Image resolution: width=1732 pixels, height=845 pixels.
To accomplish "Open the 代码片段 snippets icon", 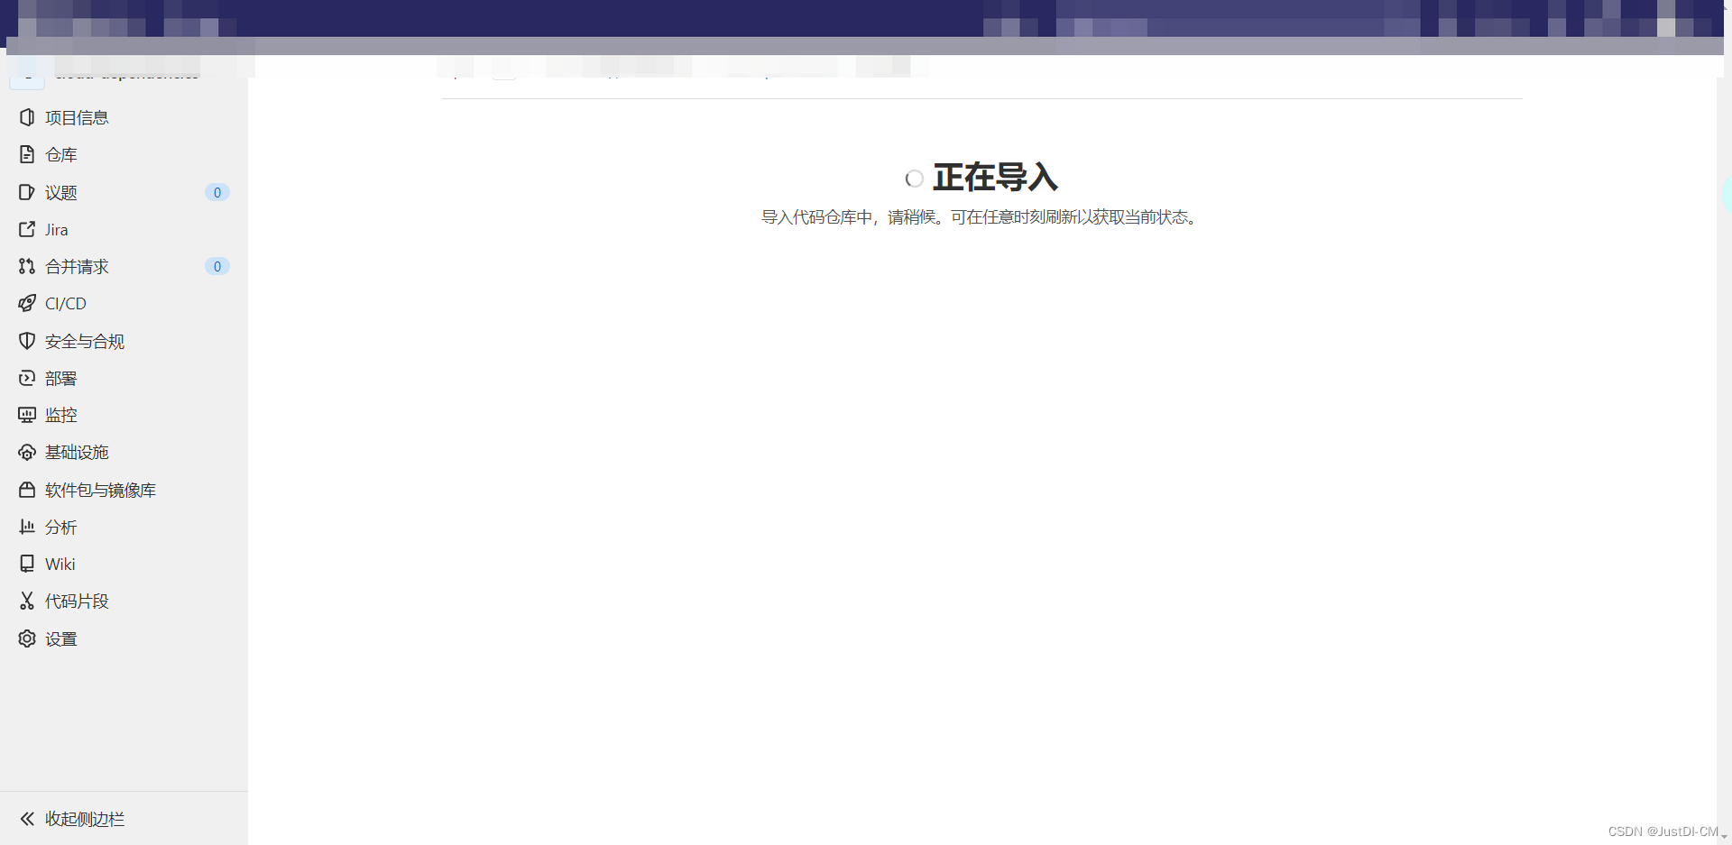I will point(27,601).
